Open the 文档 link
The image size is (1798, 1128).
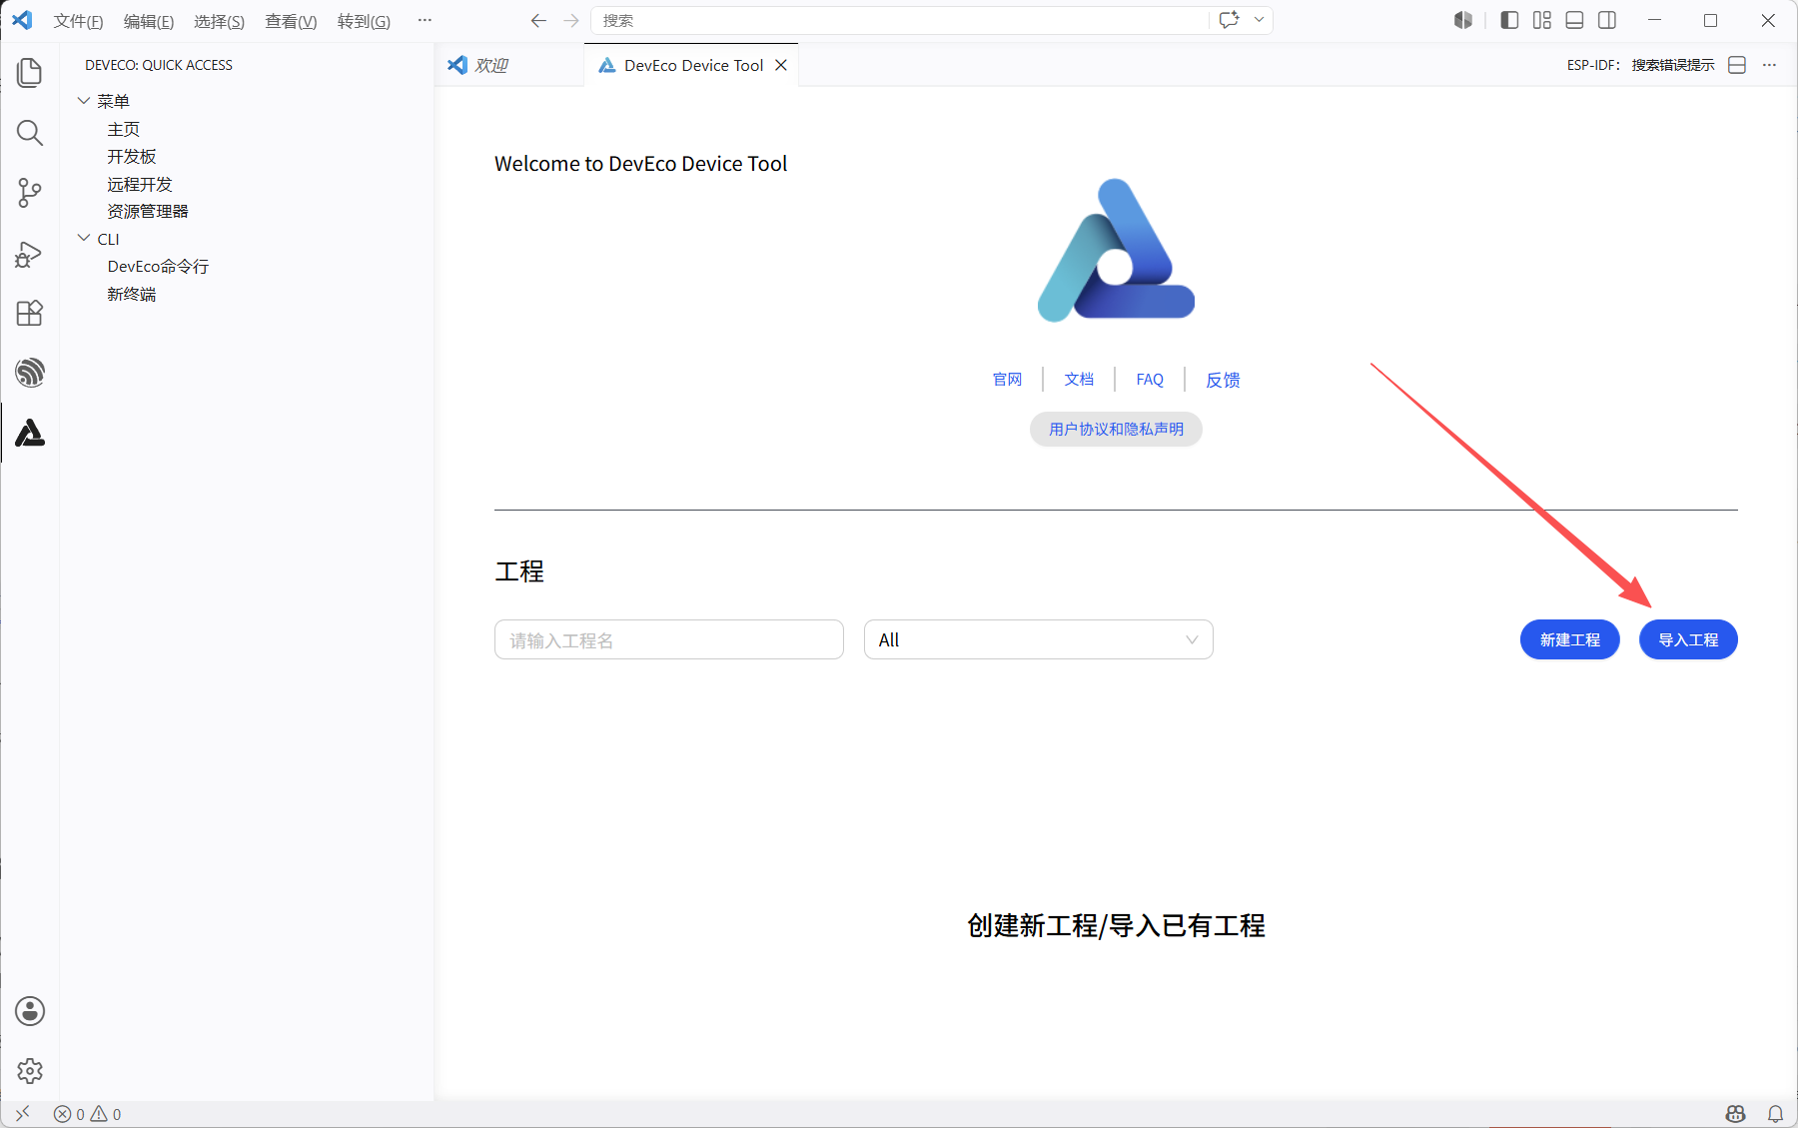(x=1079, y=380)
